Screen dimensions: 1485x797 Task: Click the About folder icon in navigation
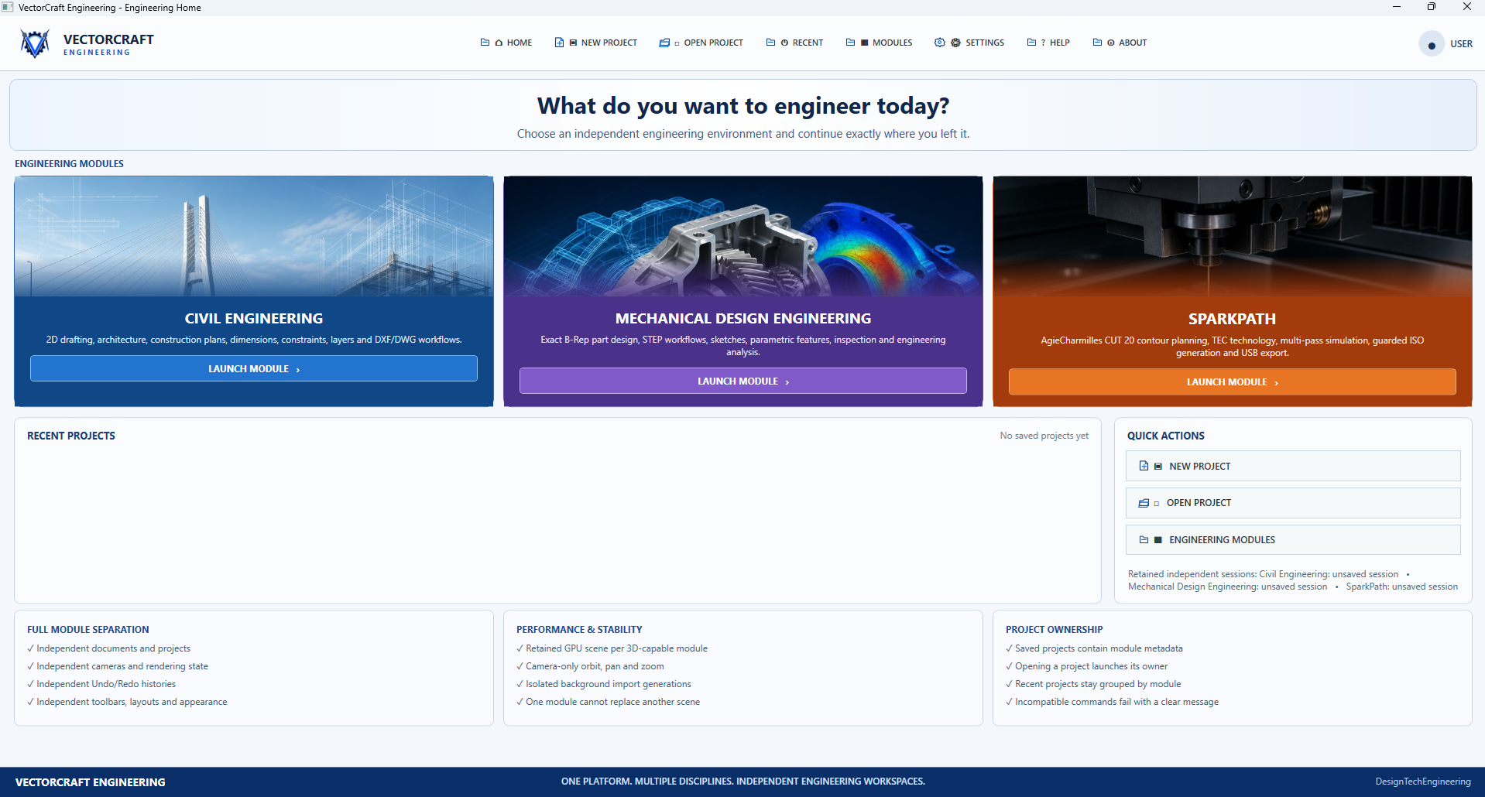click(x=1097, y=43)
